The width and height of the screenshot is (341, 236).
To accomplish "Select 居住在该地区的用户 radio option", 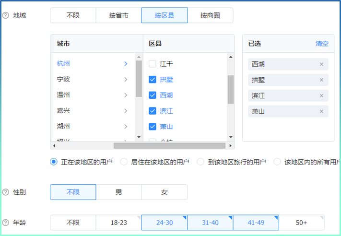I will 124,162.
